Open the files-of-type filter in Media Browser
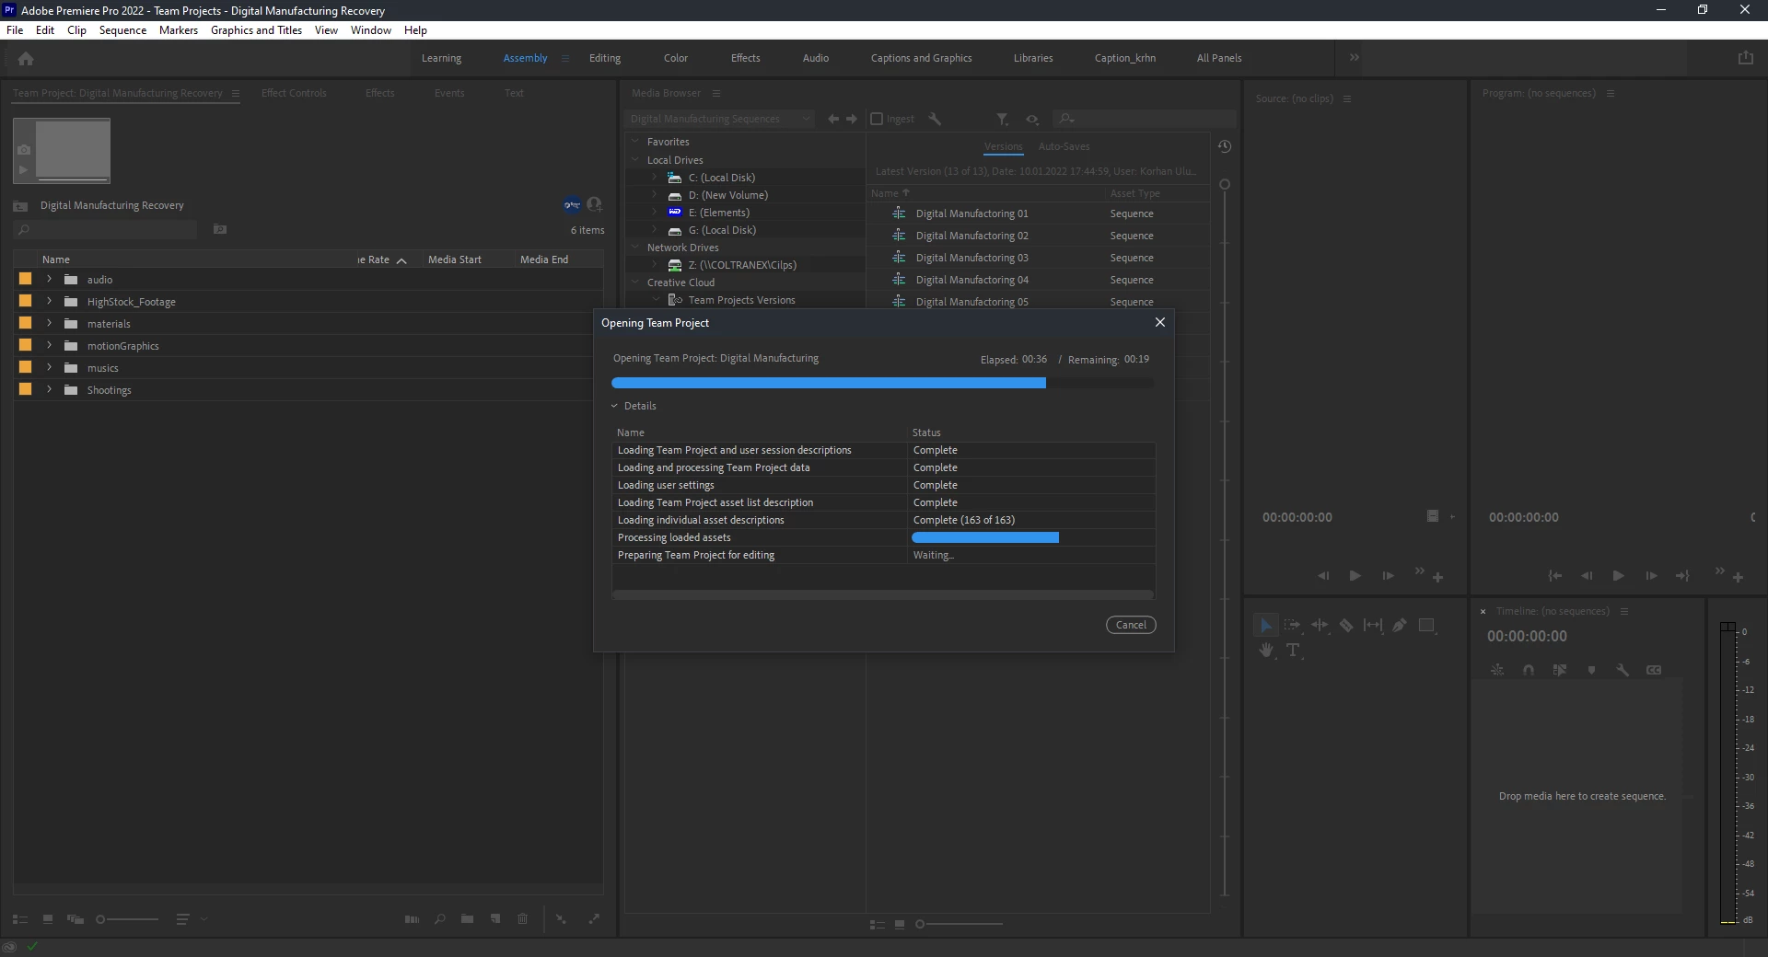 [1002, 119]
